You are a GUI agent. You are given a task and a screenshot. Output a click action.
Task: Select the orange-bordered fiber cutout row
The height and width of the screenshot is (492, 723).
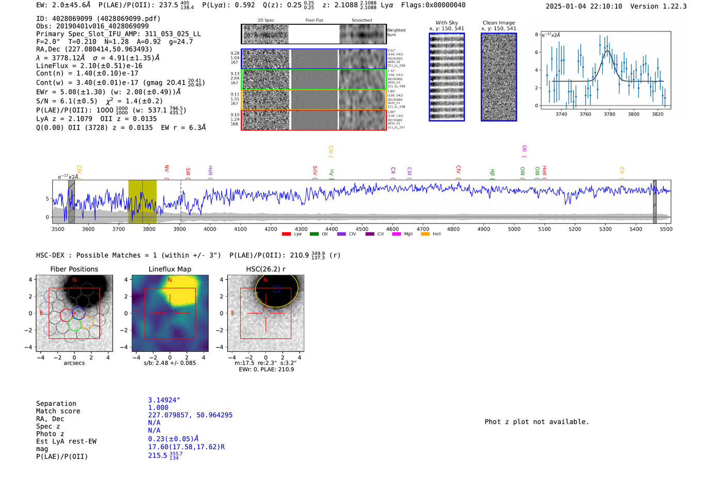314,100
